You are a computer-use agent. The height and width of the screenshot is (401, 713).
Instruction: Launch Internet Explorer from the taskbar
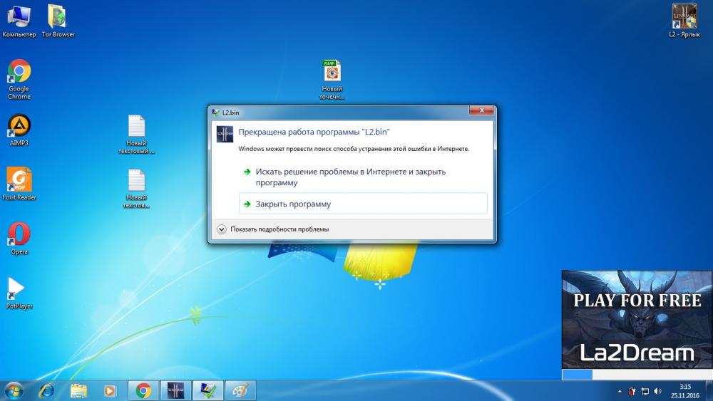[47, 390]
